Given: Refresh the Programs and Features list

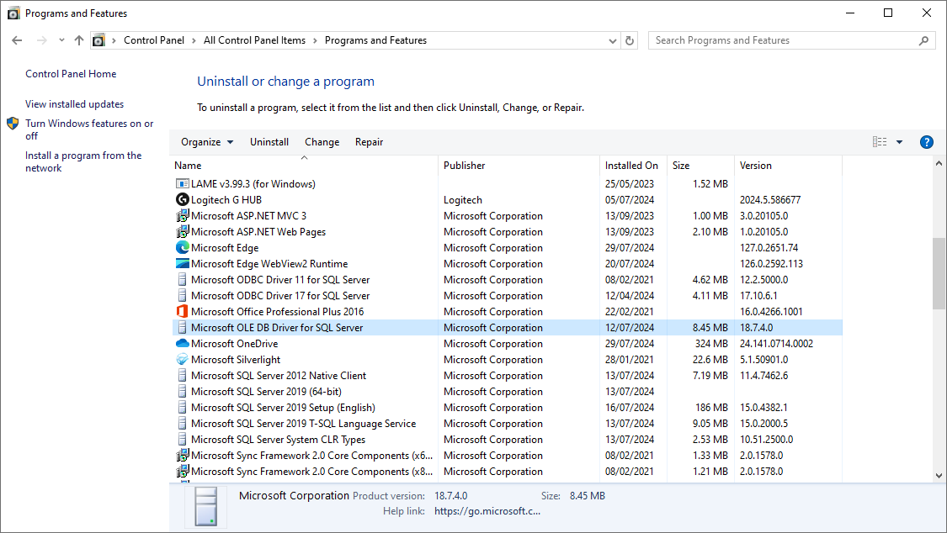Looking at the screenshot, I should pos(630,40).
